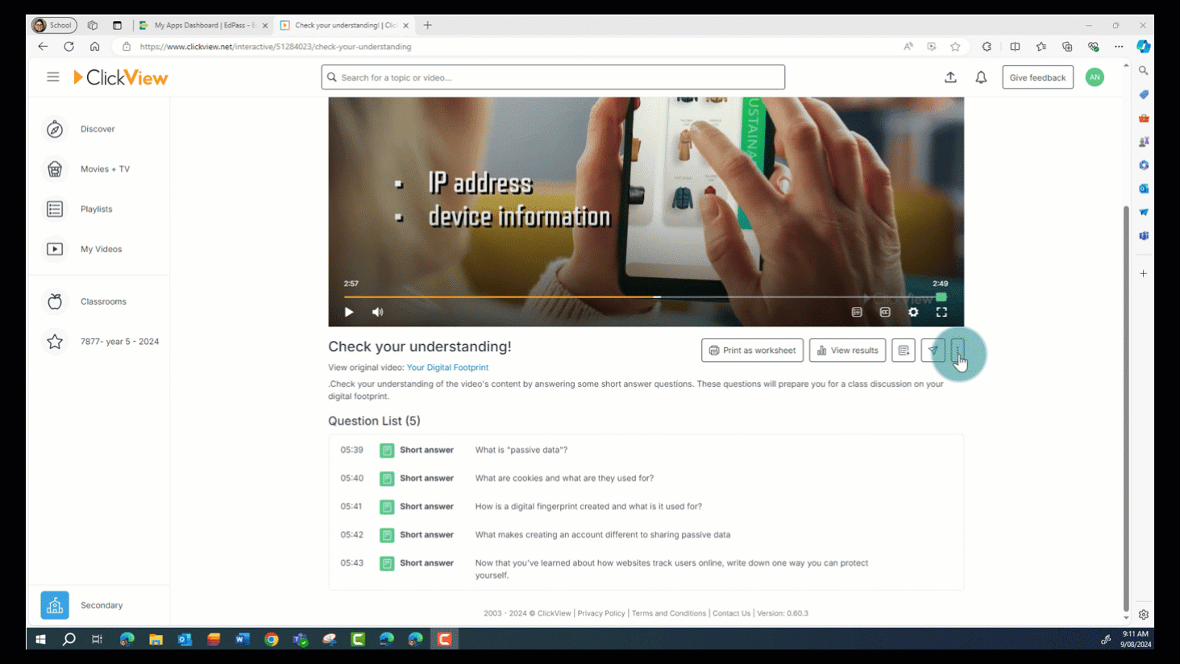Enter fullscreen video mode
The image size is (1180, 664).
coord(941,312)
